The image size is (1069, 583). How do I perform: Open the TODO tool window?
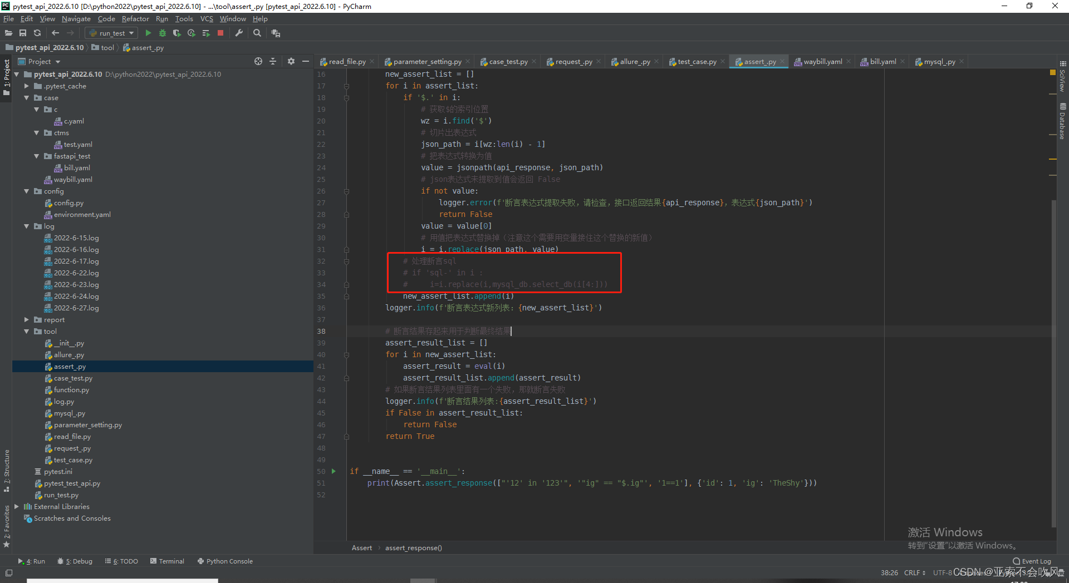pyautogui.click(x=121, y=561)
